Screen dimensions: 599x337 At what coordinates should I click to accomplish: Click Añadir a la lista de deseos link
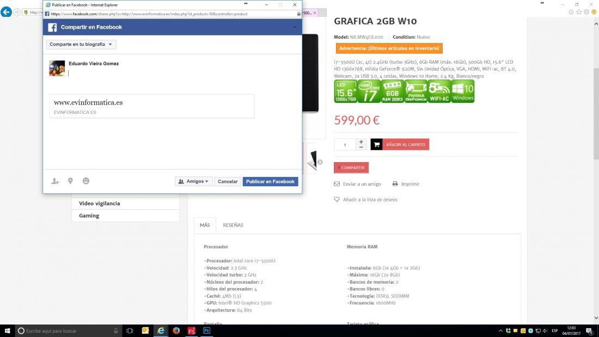(x=370, y=199)
